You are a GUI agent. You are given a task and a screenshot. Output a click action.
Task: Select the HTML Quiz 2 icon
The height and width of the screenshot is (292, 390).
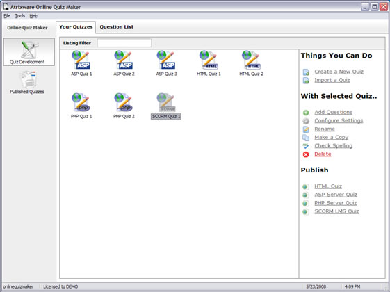coord(251,60)
